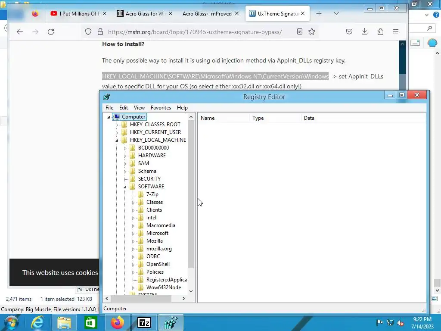Toggle Firefox reader view
This screenshot has width=441, height=331.
tap(300, 31)
